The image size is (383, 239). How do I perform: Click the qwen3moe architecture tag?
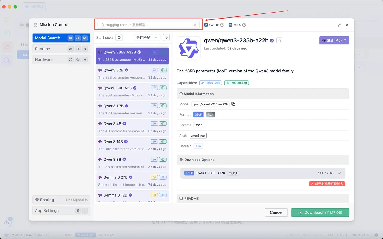(x=198, y=136)
